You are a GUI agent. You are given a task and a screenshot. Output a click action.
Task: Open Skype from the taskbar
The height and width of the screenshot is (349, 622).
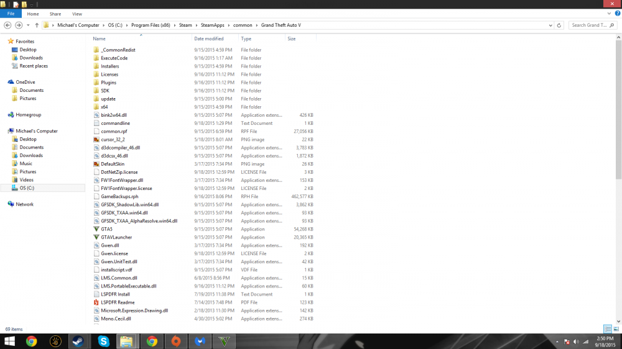click(x=103, y=341)
